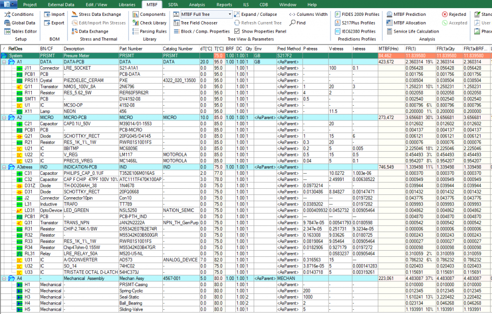
Task: Open the MTBF Full Tree dropdown
Action: (230, 14)
